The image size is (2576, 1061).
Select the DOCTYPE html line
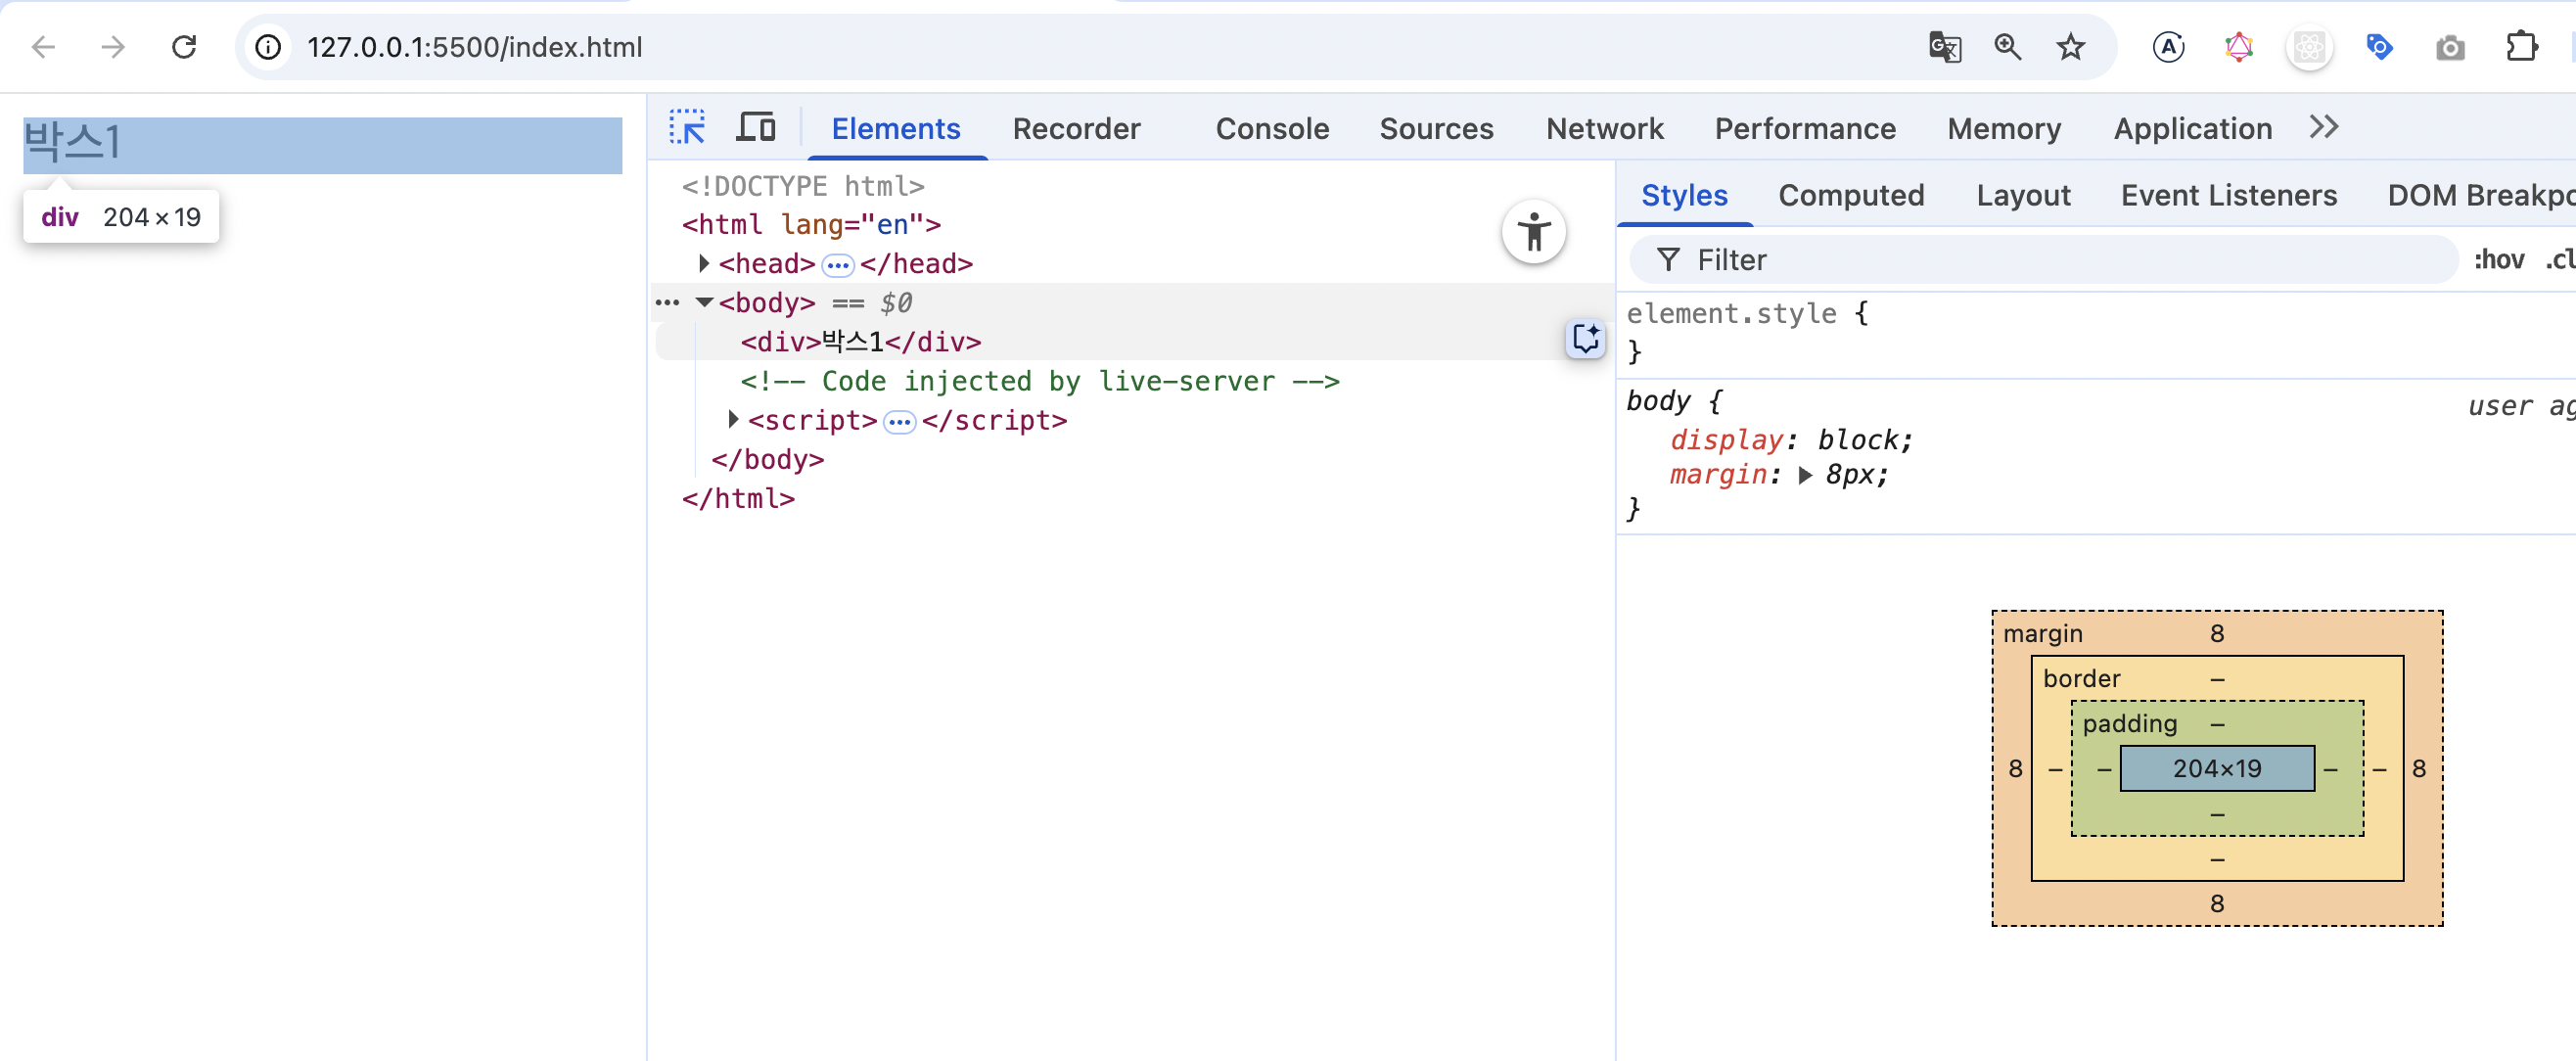pyautogui.click(x=803, y=186)
